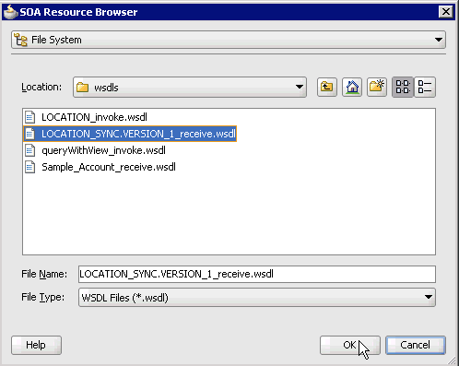
Task: Click the file icon beside LOCATION_invoke.wsdl
Action: [30, 117]
